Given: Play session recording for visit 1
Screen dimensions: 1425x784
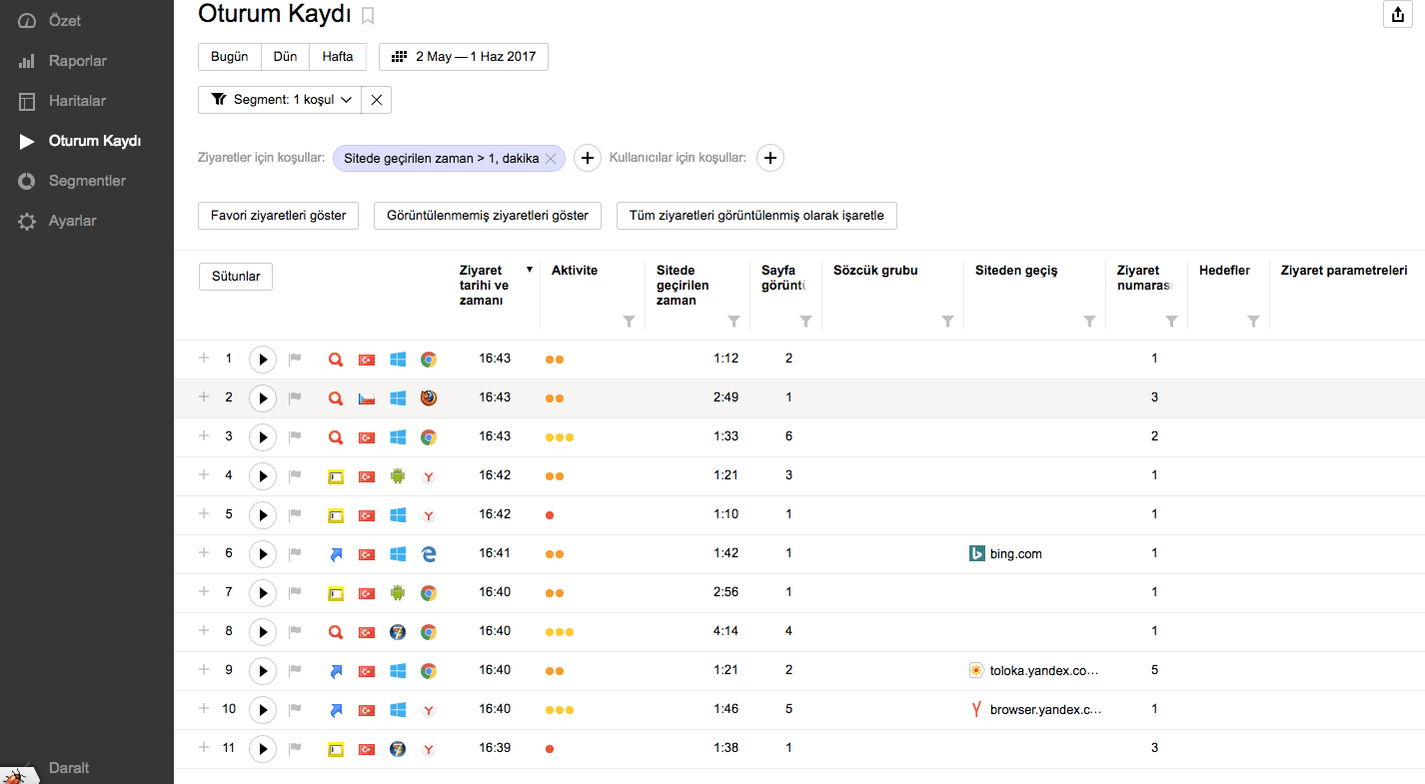Looking at the screenshot, I should (x=262, y=360).
